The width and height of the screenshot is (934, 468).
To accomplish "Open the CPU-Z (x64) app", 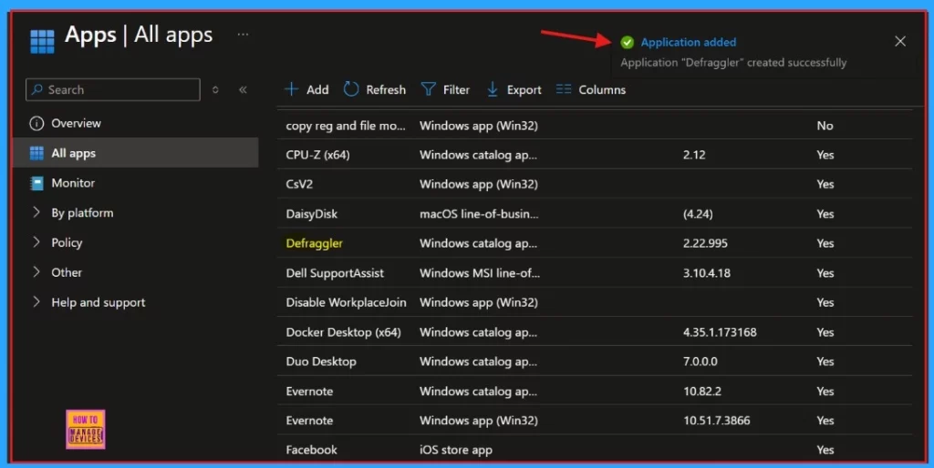I will pyautogui.click(x=317, y=155).
